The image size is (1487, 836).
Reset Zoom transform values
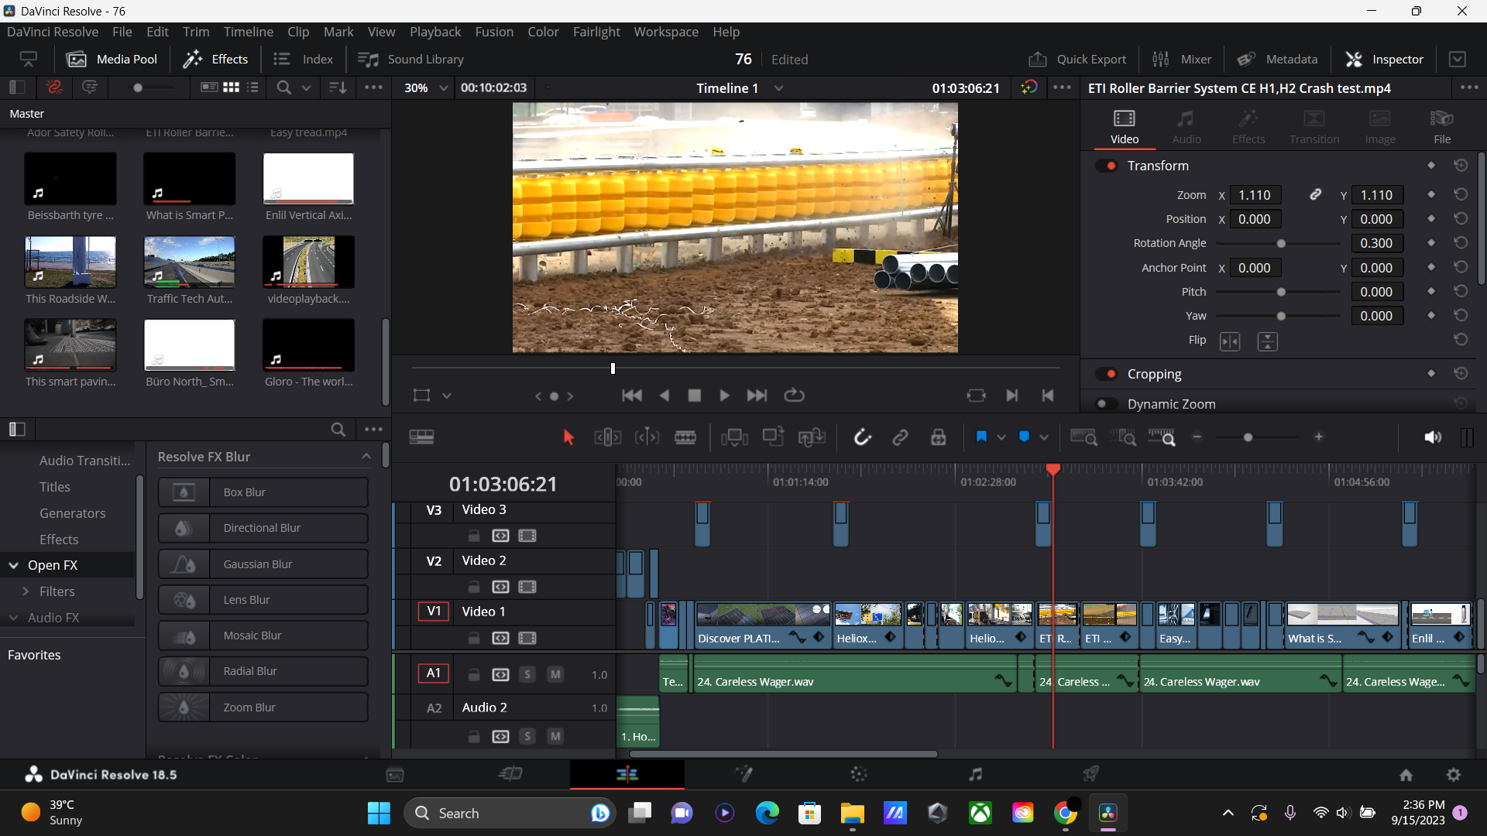pos(1461,195)
